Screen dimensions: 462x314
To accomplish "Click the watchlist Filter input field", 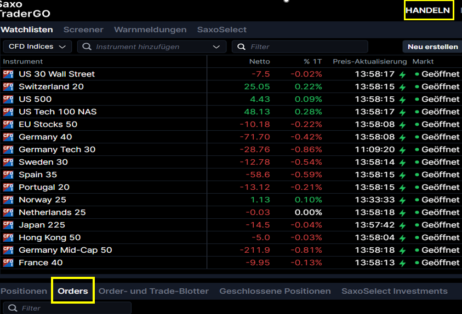I will tap(300, 46).
